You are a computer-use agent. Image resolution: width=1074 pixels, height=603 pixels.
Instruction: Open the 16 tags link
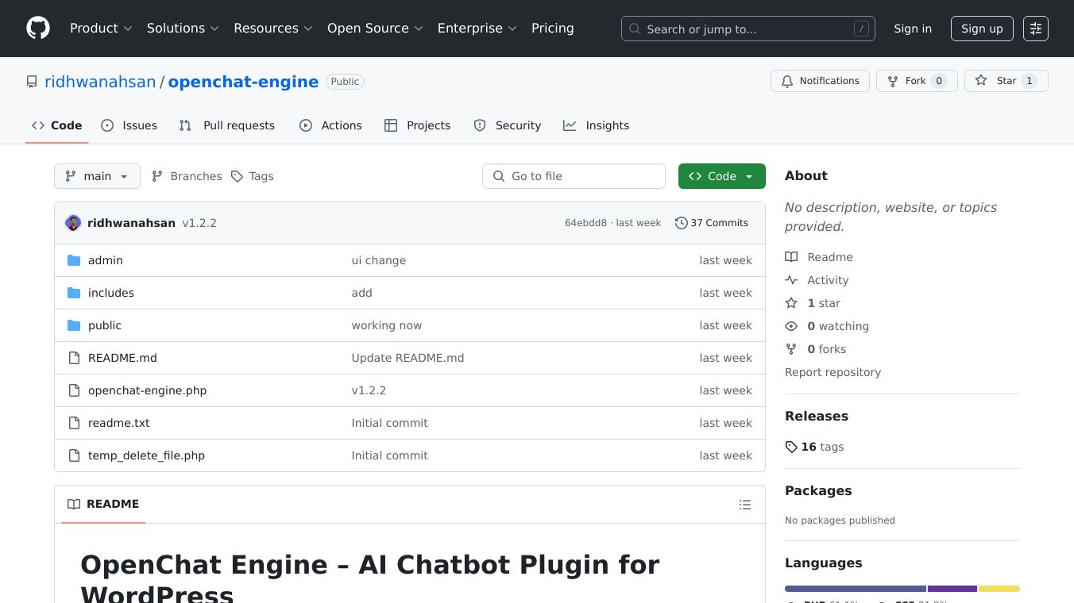pyautogui.click(x=814, y=447)
